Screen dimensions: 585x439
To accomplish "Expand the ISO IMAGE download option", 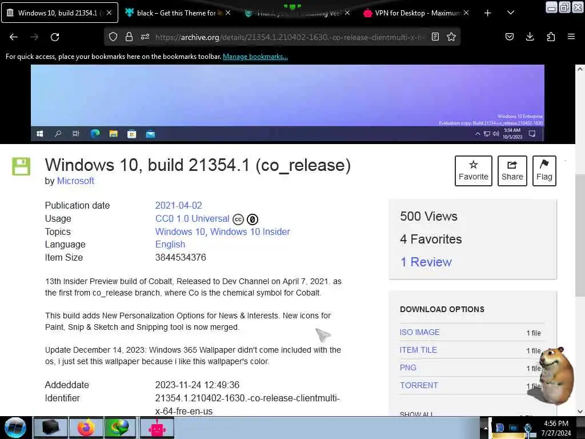I will point(419,332).
